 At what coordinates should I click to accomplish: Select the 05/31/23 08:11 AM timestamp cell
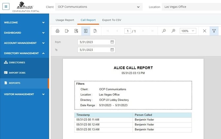tap(104, 120)
